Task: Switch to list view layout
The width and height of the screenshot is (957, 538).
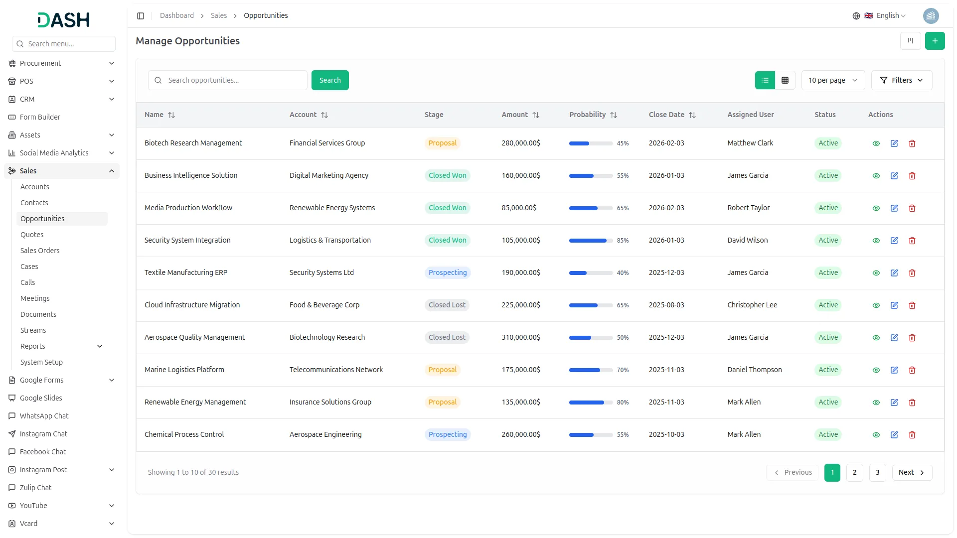Action: (765, 80)
